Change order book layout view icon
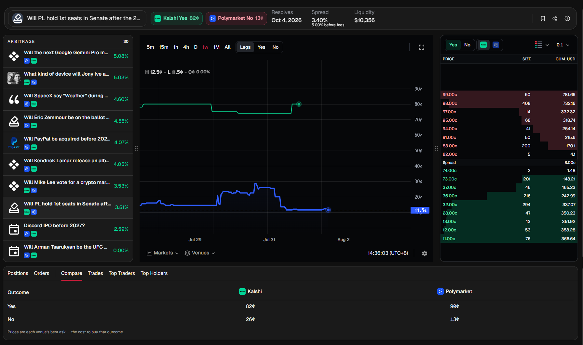 [x=542, y=45]
